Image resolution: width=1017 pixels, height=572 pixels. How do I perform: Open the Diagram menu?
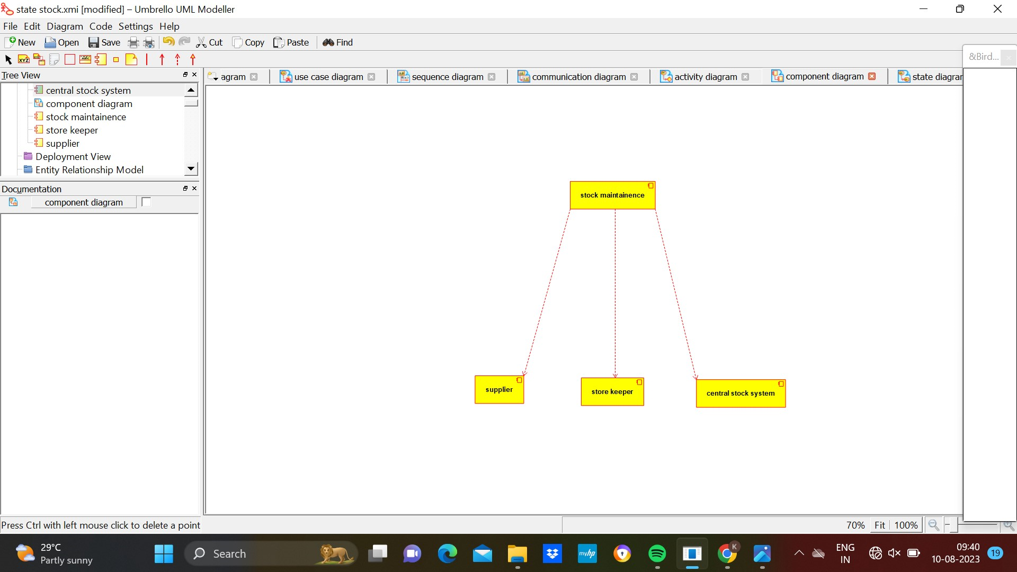coord(65,26)
